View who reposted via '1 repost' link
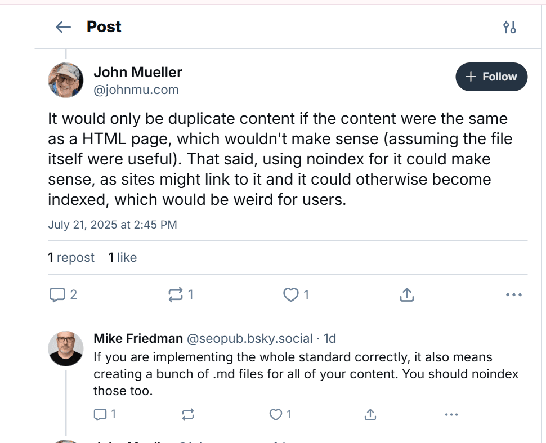This screenshot has height=443, width=546. 71,257
